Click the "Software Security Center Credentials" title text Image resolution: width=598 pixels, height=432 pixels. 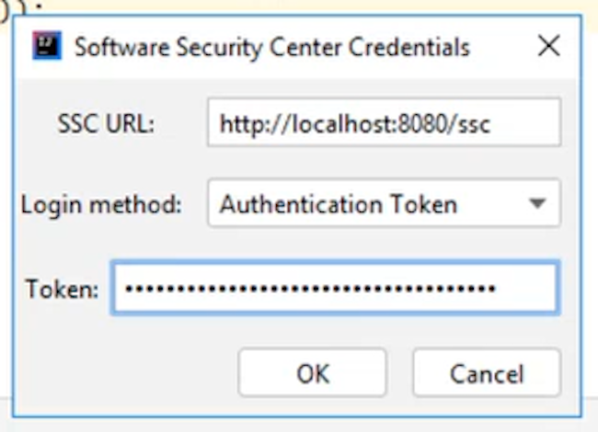pos(272,47)
